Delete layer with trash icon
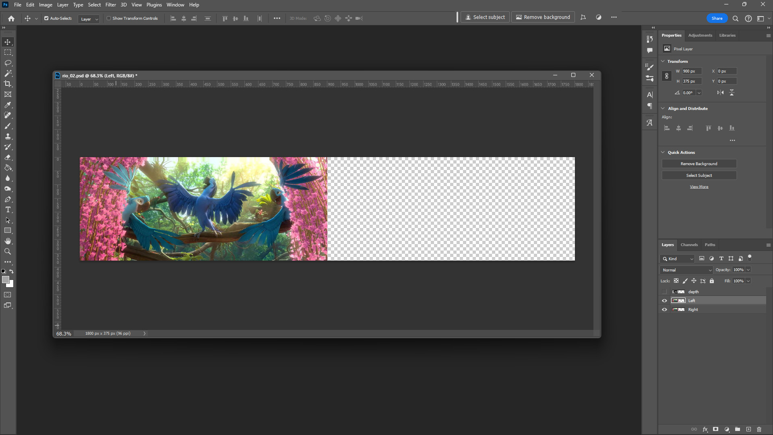The width and height of the screenshot is (773, 435). point(759,429)
